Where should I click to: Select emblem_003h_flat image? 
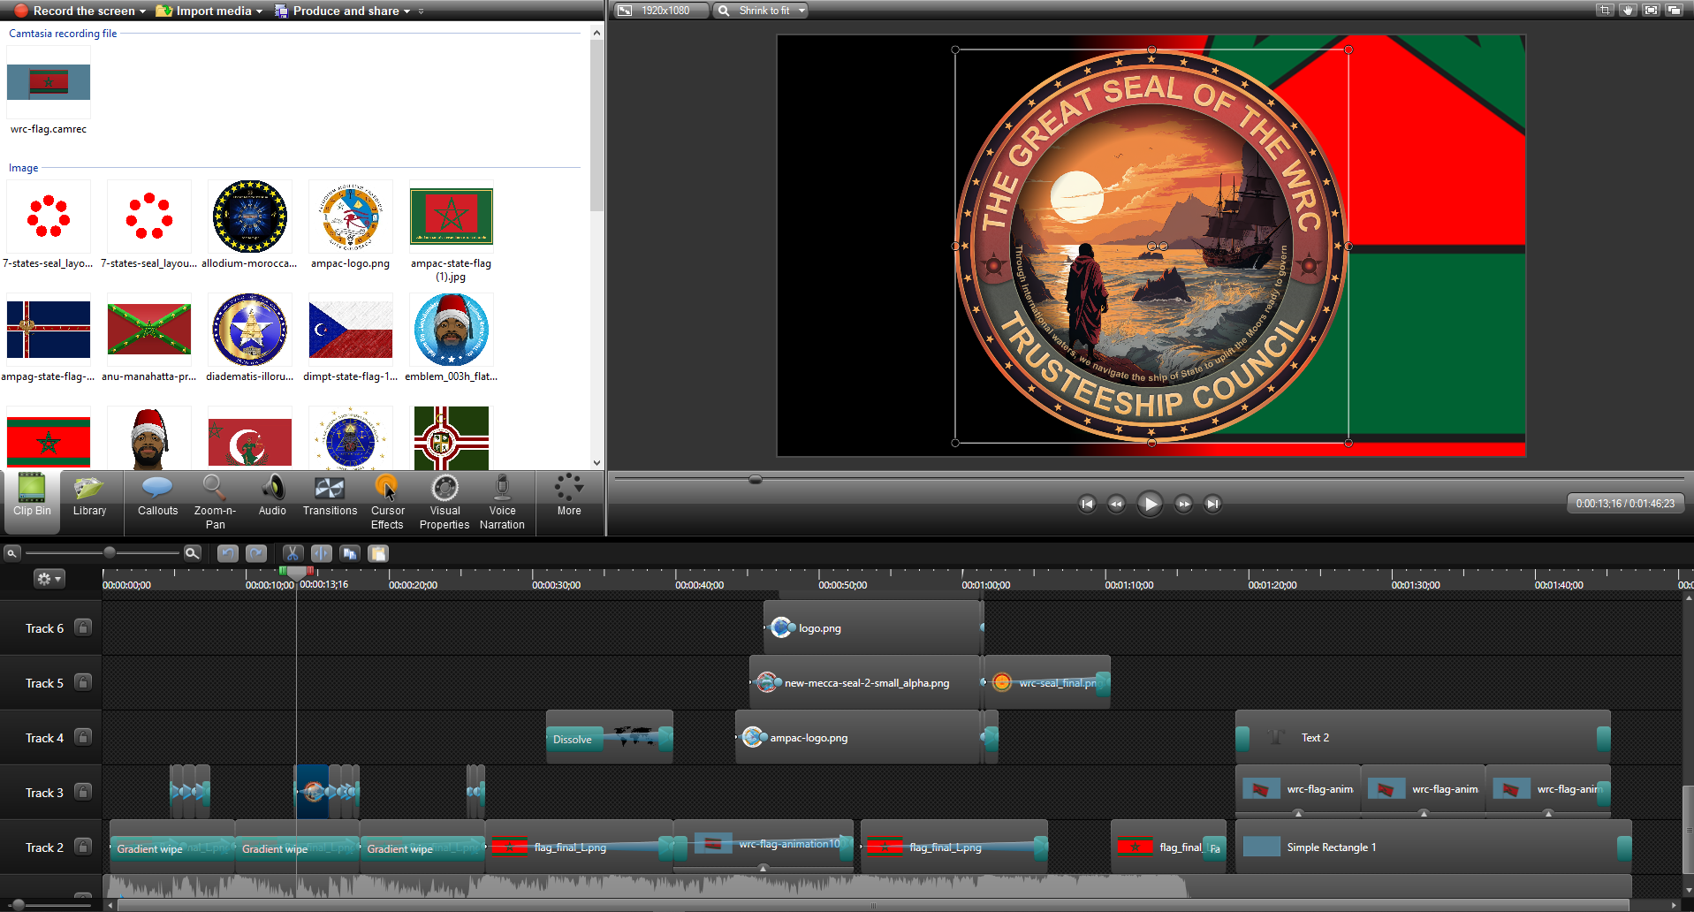[x=451, y=331]
